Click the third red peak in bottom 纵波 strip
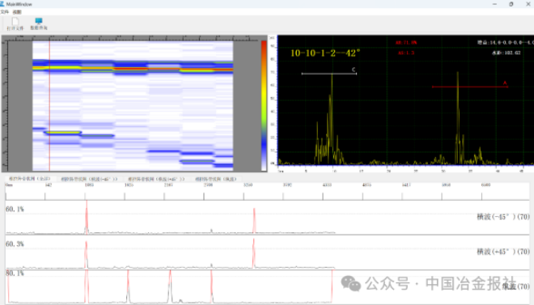 click(x=170, y=286)
